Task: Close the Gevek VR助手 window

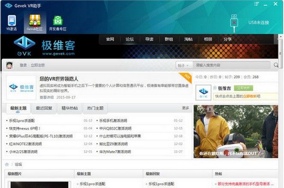Action: click(x=275, y=4)
